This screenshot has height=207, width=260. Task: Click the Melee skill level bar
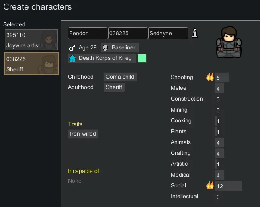219,88
